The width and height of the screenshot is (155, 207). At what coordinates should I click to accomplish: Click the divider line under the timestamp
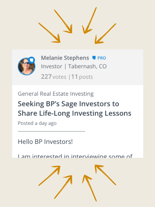click(x=51, y=131)
